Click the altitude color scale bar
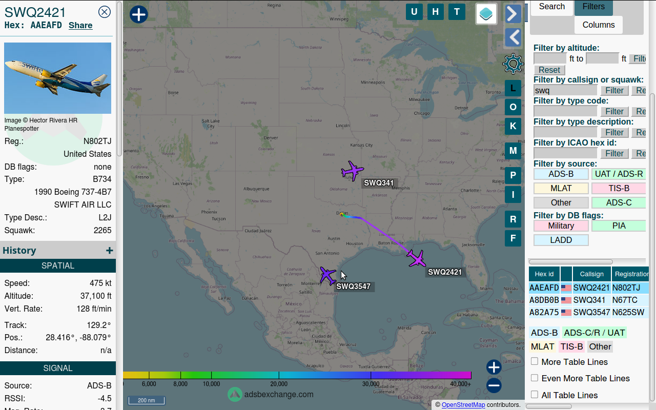 point(297,375)
